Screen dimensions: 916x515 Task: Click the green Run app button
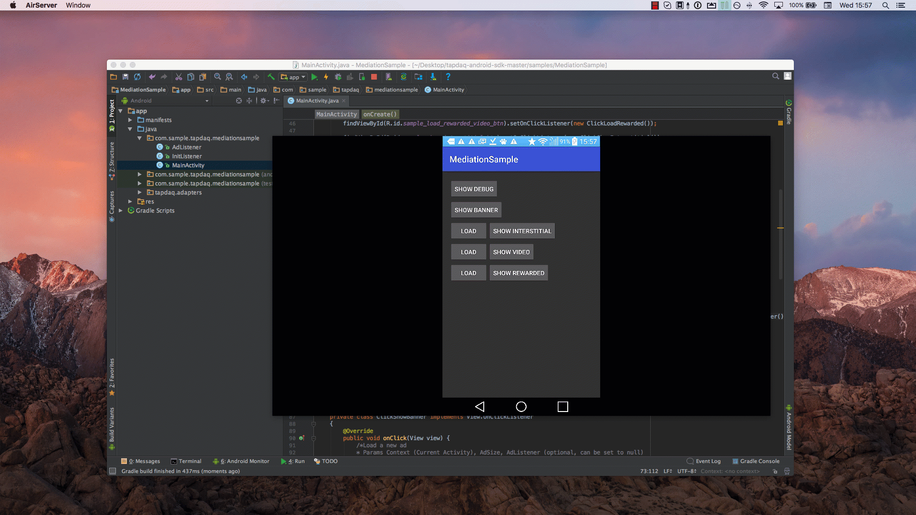click(314, 77)
